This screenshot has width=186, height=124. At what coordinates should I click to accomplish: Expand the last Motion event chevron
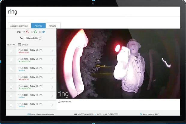pyautogui.click(x=52, y=105)
